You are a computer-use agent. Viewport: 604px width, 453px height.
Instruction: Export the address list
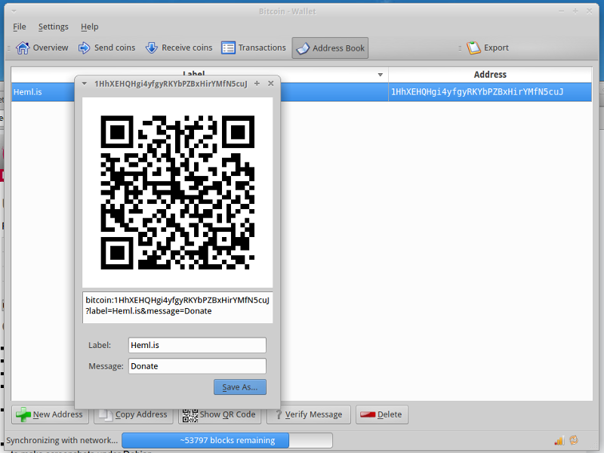coord(488,48)
